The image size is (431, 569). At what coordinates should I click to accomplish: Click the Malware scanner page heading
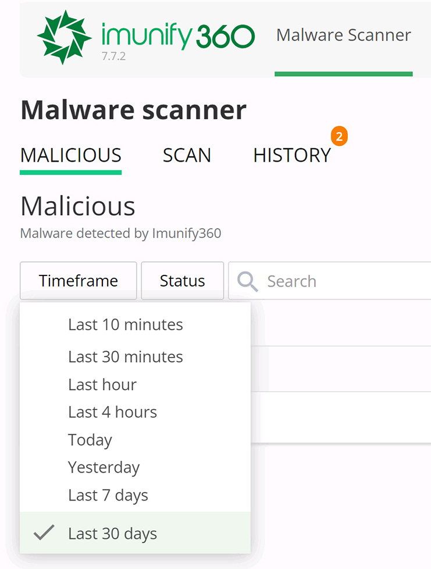coord(134,110)
